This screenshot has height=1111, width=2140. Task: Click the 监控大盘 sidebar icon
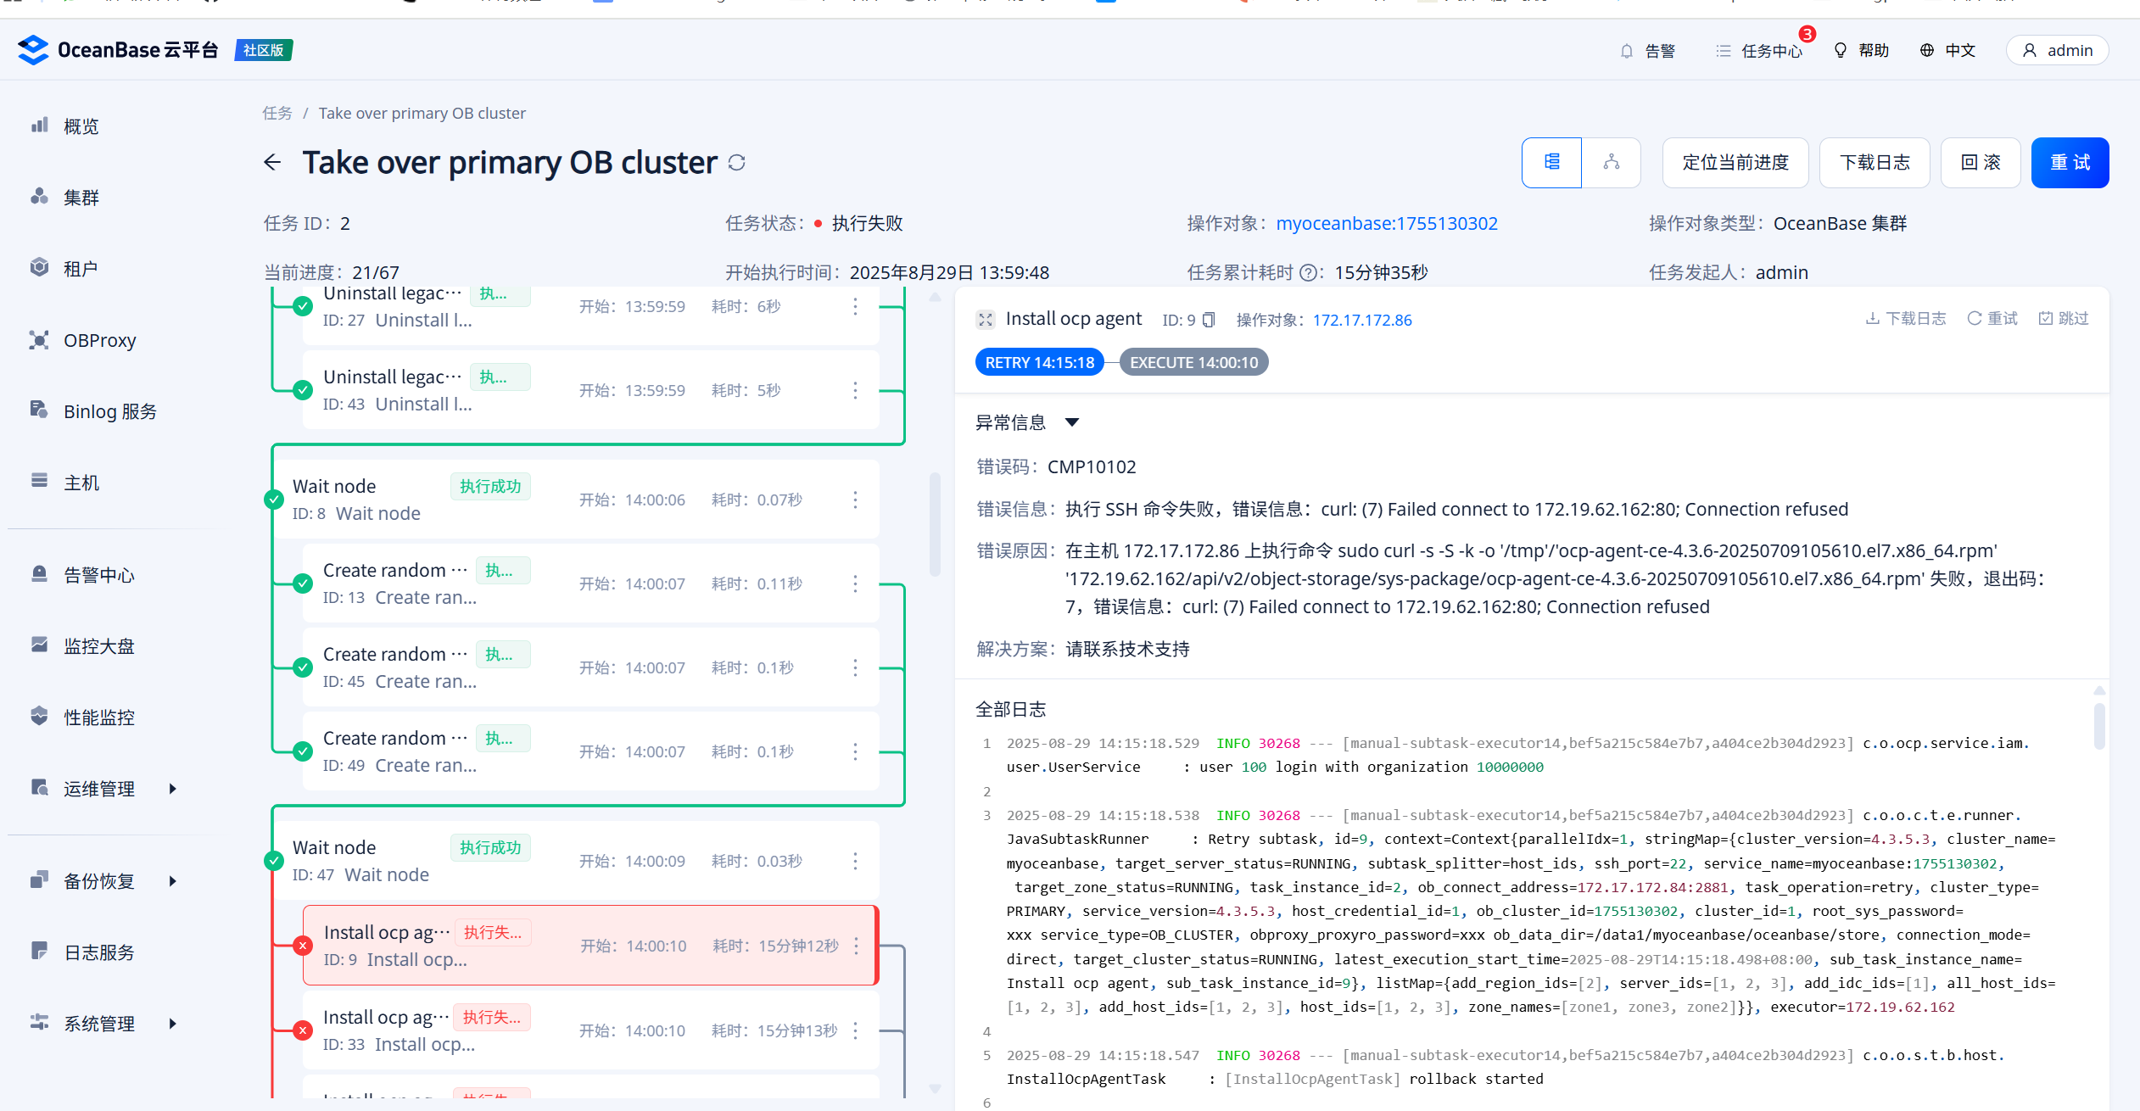(x=39, y=645)
